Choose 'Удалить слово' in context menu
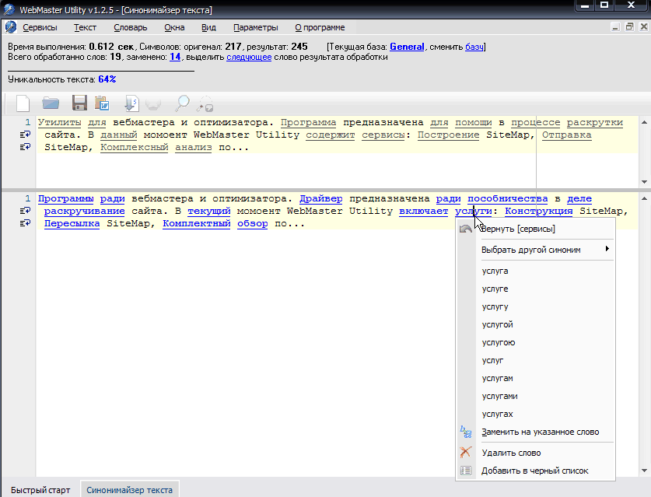 [511, 453]
